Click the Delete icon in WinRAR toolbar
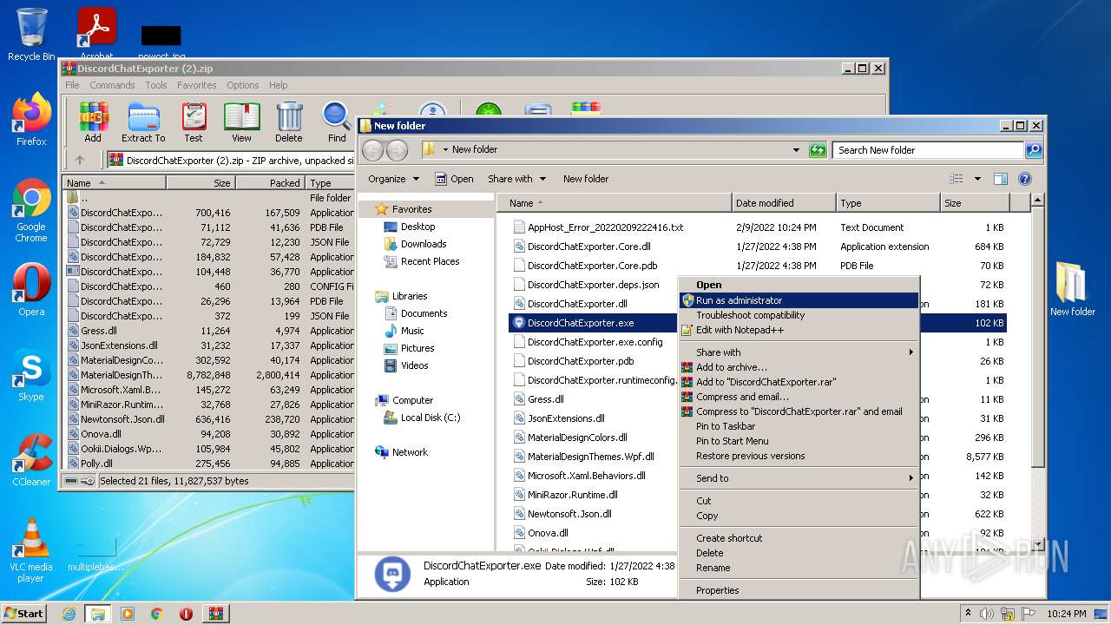 (x=289, y=122)
